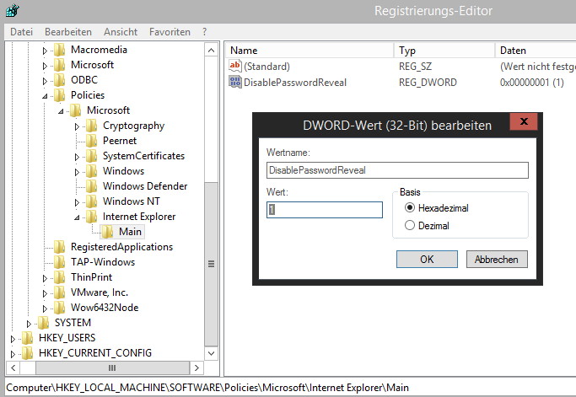The width and height of the screenshot is (576, 397).
Task: Sort by the Name column header
Action: [310, 51]
